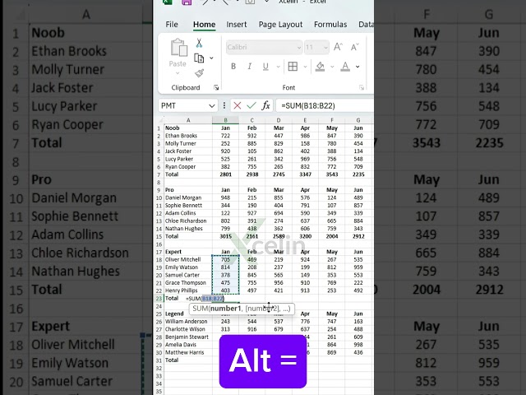This screenshot has height=395, width=526.
Task: Toggle Bold formatting
Action: [x=233, y=67]
